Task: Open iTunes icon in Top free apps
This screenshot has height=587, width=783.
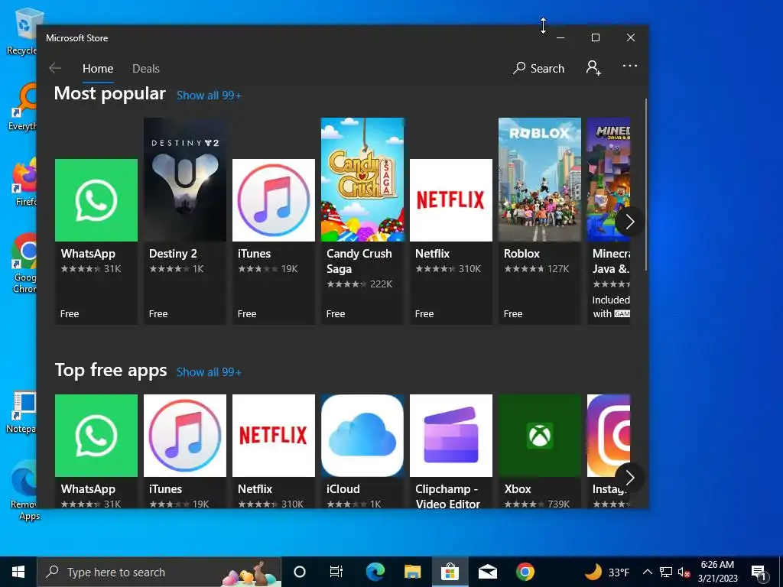Action: coord(185,435)
